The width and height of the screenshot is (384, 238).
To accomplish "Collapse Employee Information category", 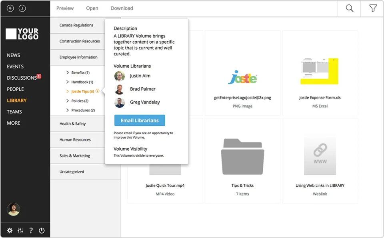I will point(78,57).
